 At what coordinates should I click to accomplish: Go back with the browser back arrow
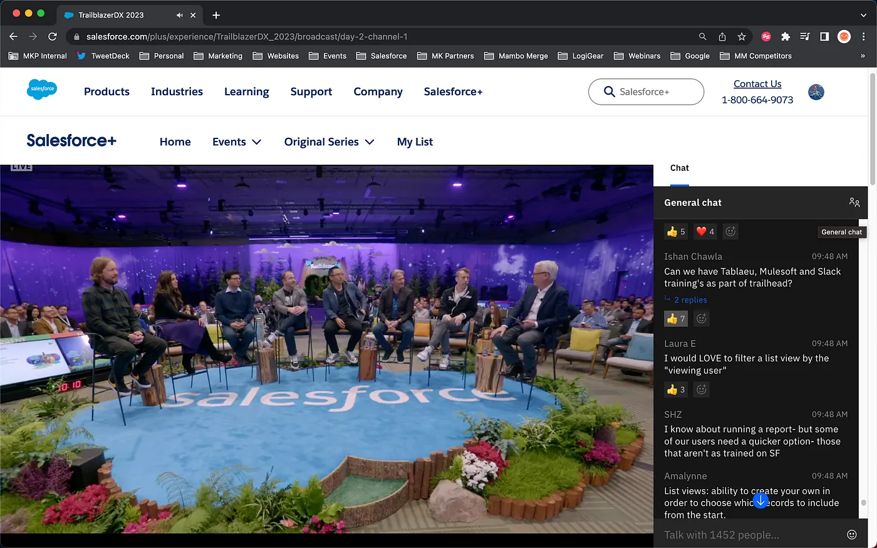13,36
